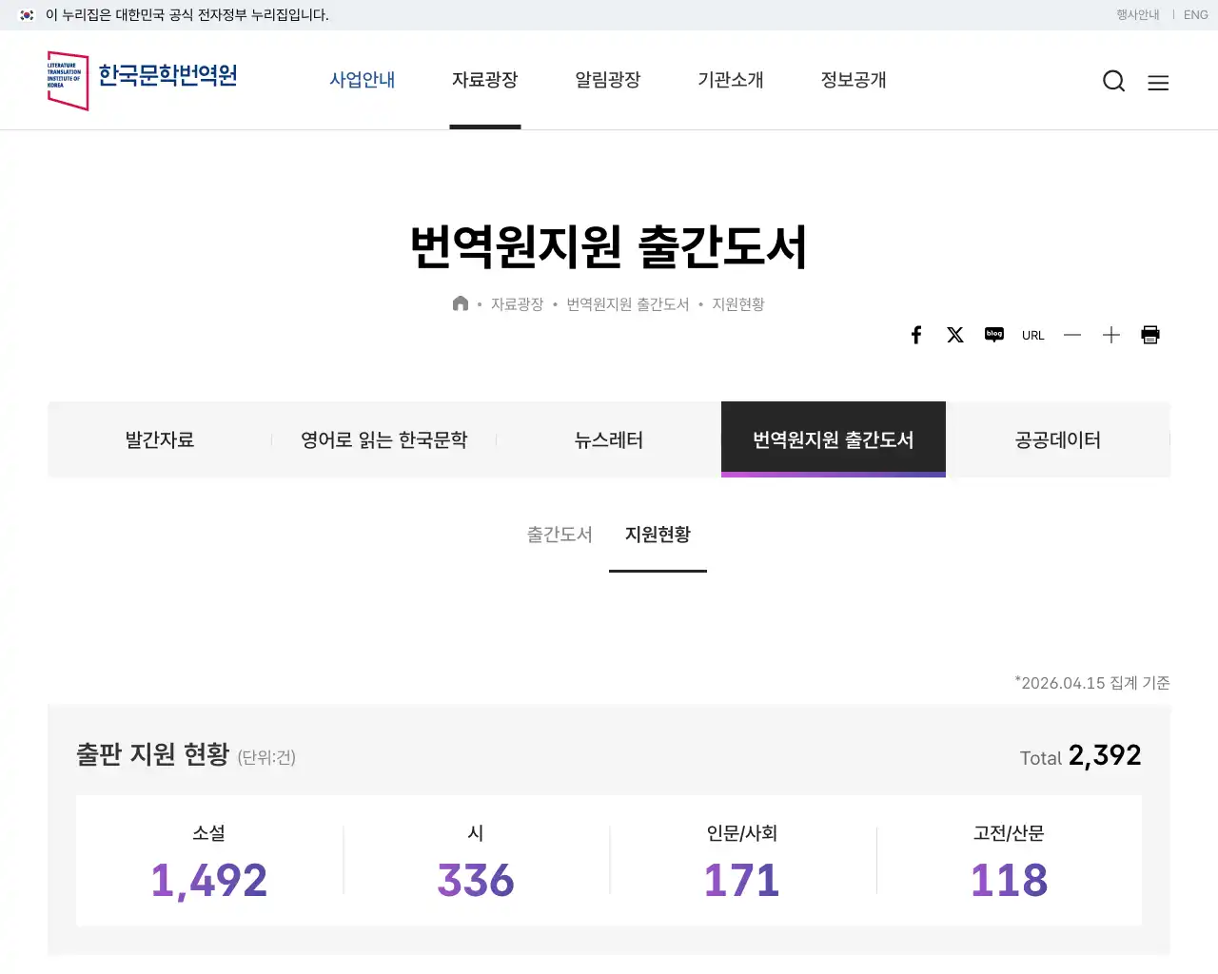Open the 사업안내 main menu

tap(363, 80)
